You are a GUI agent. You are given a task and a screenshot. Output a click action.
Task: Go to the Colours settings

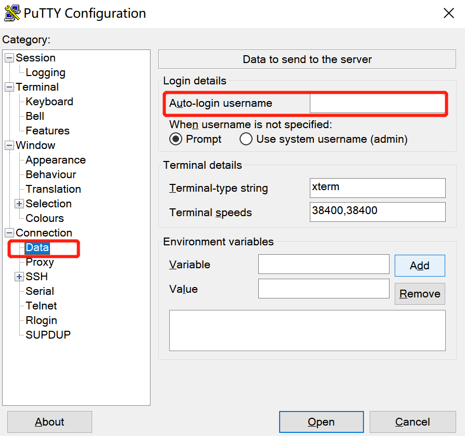(x=45, y=218)
